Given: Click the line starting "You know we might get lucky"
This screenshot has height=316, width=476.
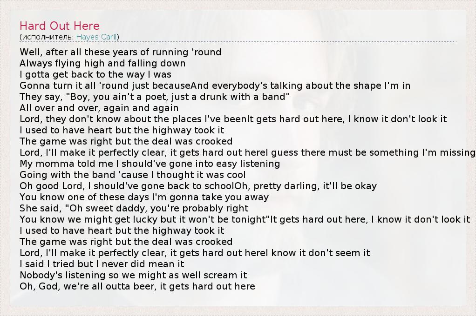Looking at the screenshot, I should tap(245, 219).
